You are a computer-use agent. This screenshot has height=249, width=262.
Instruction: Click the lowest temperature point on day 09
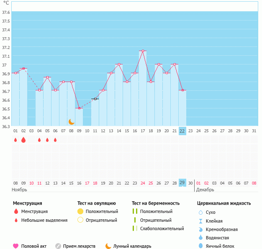[x=79, y=108]
